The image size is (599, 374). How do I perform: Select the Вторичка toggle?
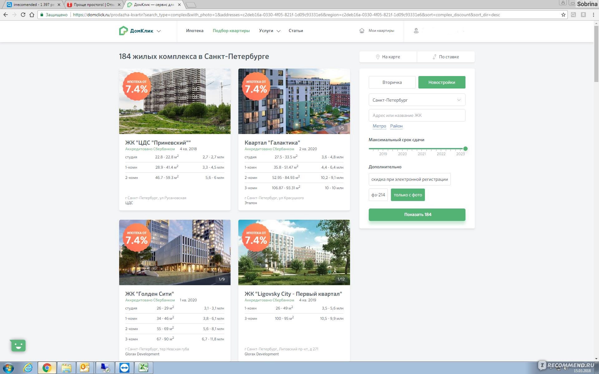click(x=392, y=82)
